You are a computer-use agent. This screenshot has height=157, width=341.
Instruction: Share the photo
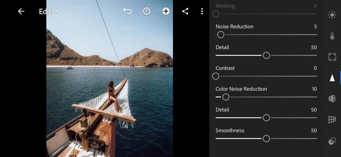pos(185,11)
